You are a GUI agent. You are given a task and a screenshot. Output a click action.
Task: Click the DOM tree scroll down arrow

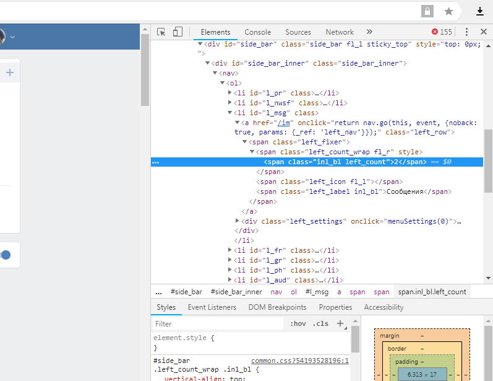488,278
